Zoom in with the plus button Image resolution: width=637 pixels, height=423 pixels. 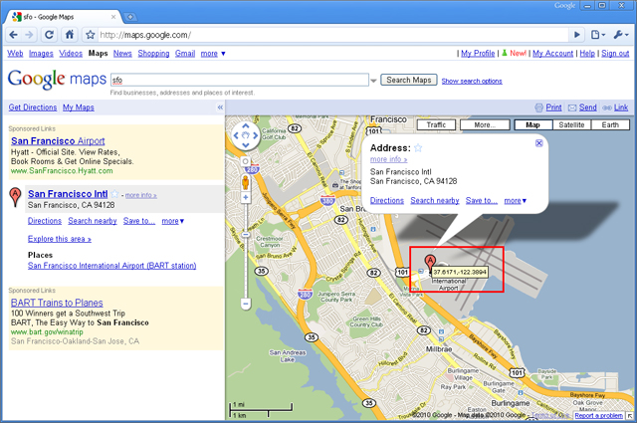click(246, 197)
